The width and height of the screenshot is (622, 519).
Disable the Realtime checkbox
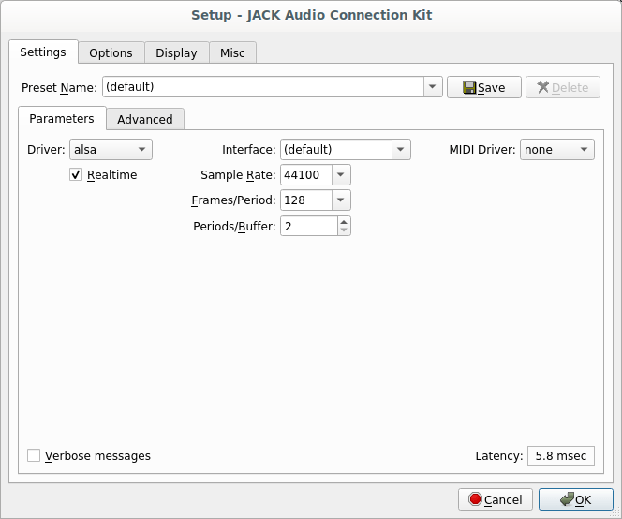76,175
